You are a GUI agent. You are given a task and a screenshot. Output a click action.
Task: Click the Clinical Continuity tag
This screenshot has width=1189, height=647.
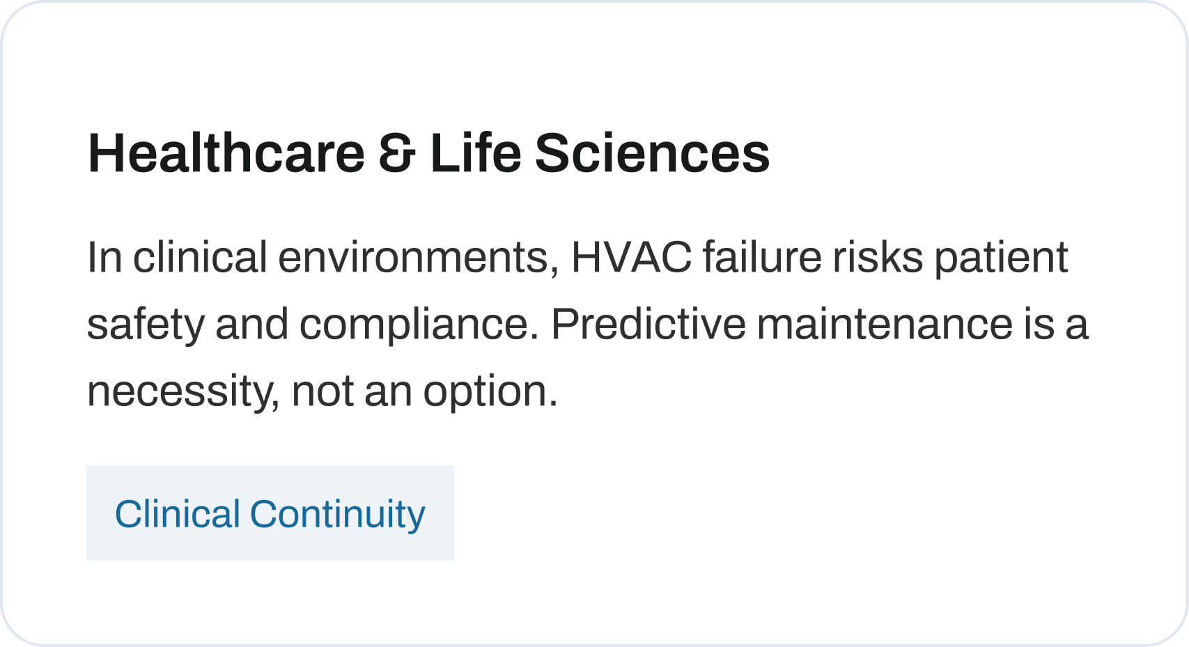[270, 513]
